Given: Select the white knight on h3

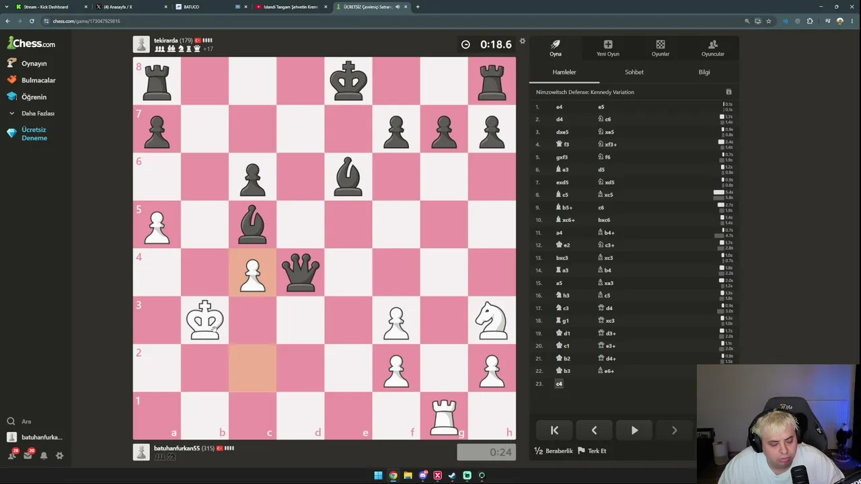Looking at the screenshot, I should [x=492, y=320].
